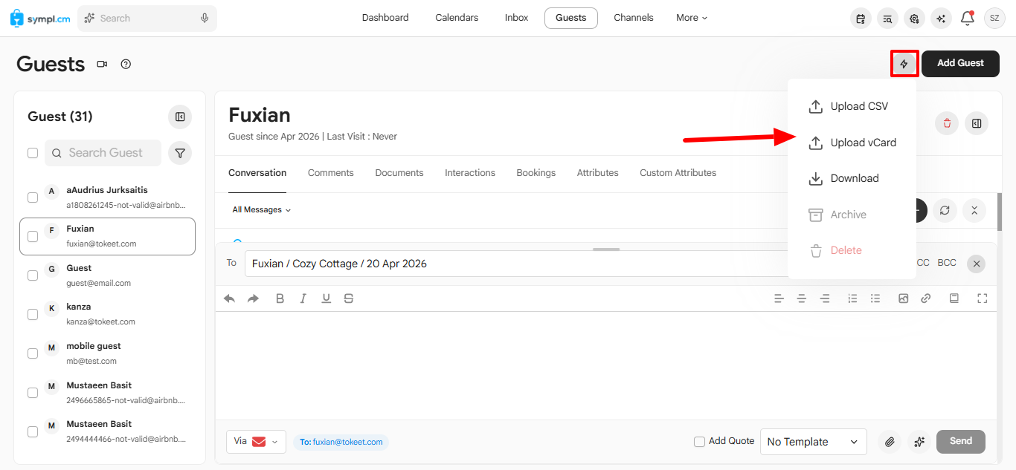Toggle the side panel icon next to trash

click(977, 123)
